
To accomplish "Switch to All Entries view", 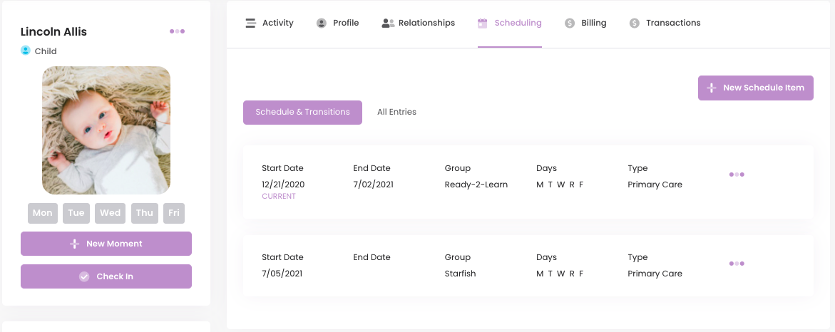I will pos(396,113).
